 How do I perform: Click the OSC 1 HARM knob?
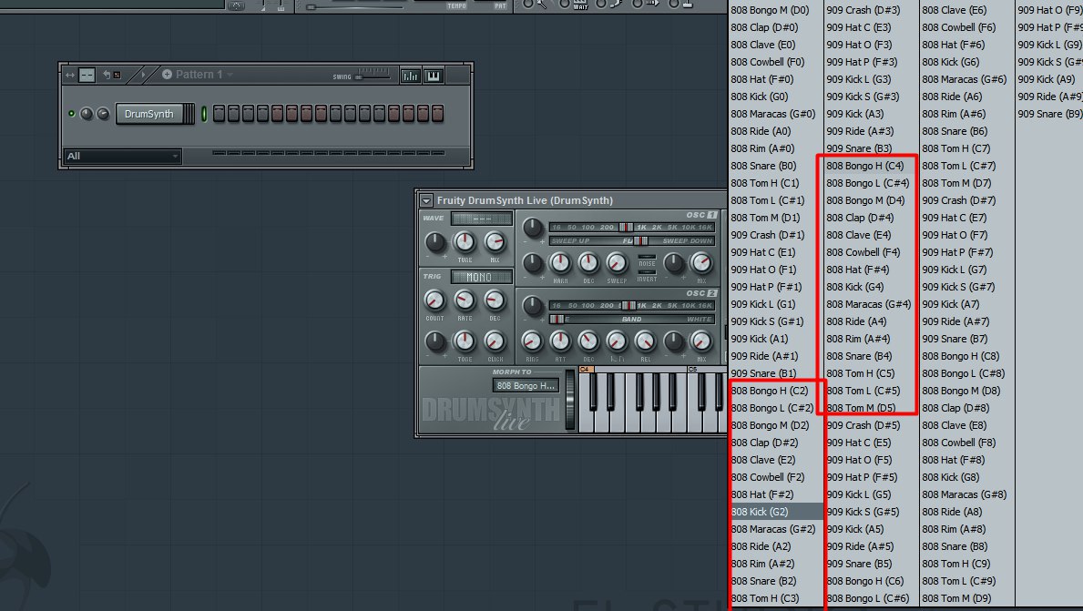click(559, 263)
